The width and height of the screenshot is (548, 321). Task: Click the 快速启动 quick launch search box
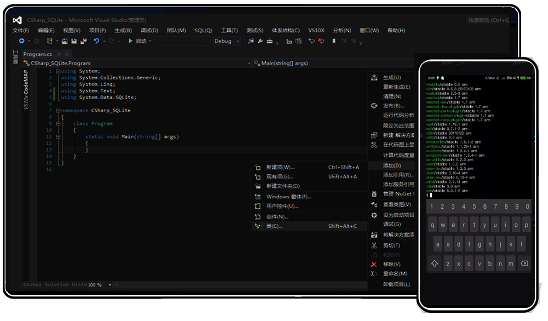(489, 20)
